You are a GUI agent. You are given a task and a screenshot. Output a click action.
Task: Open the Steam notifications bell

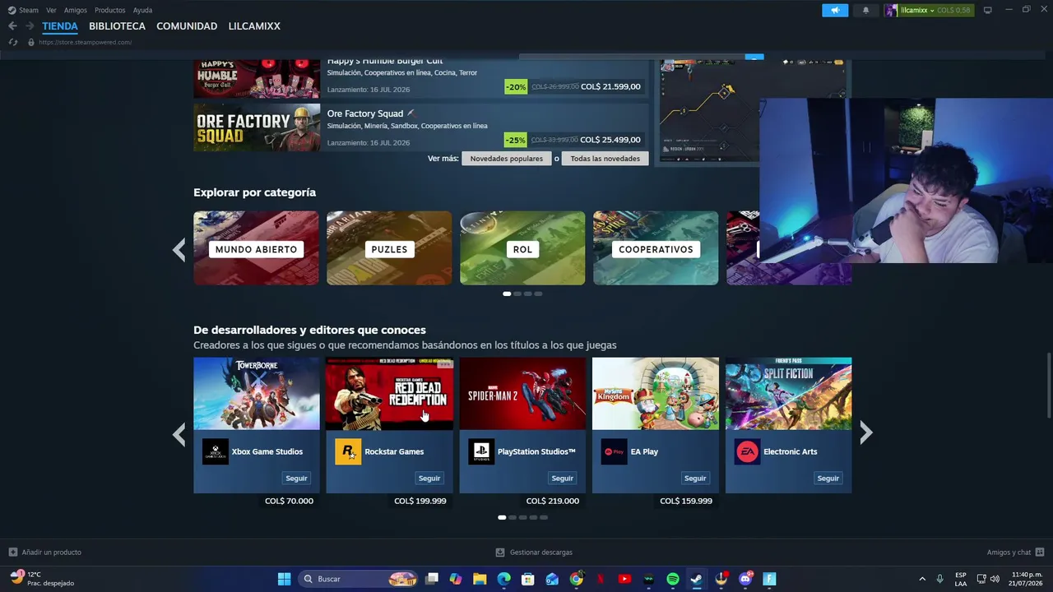(865, 11)
